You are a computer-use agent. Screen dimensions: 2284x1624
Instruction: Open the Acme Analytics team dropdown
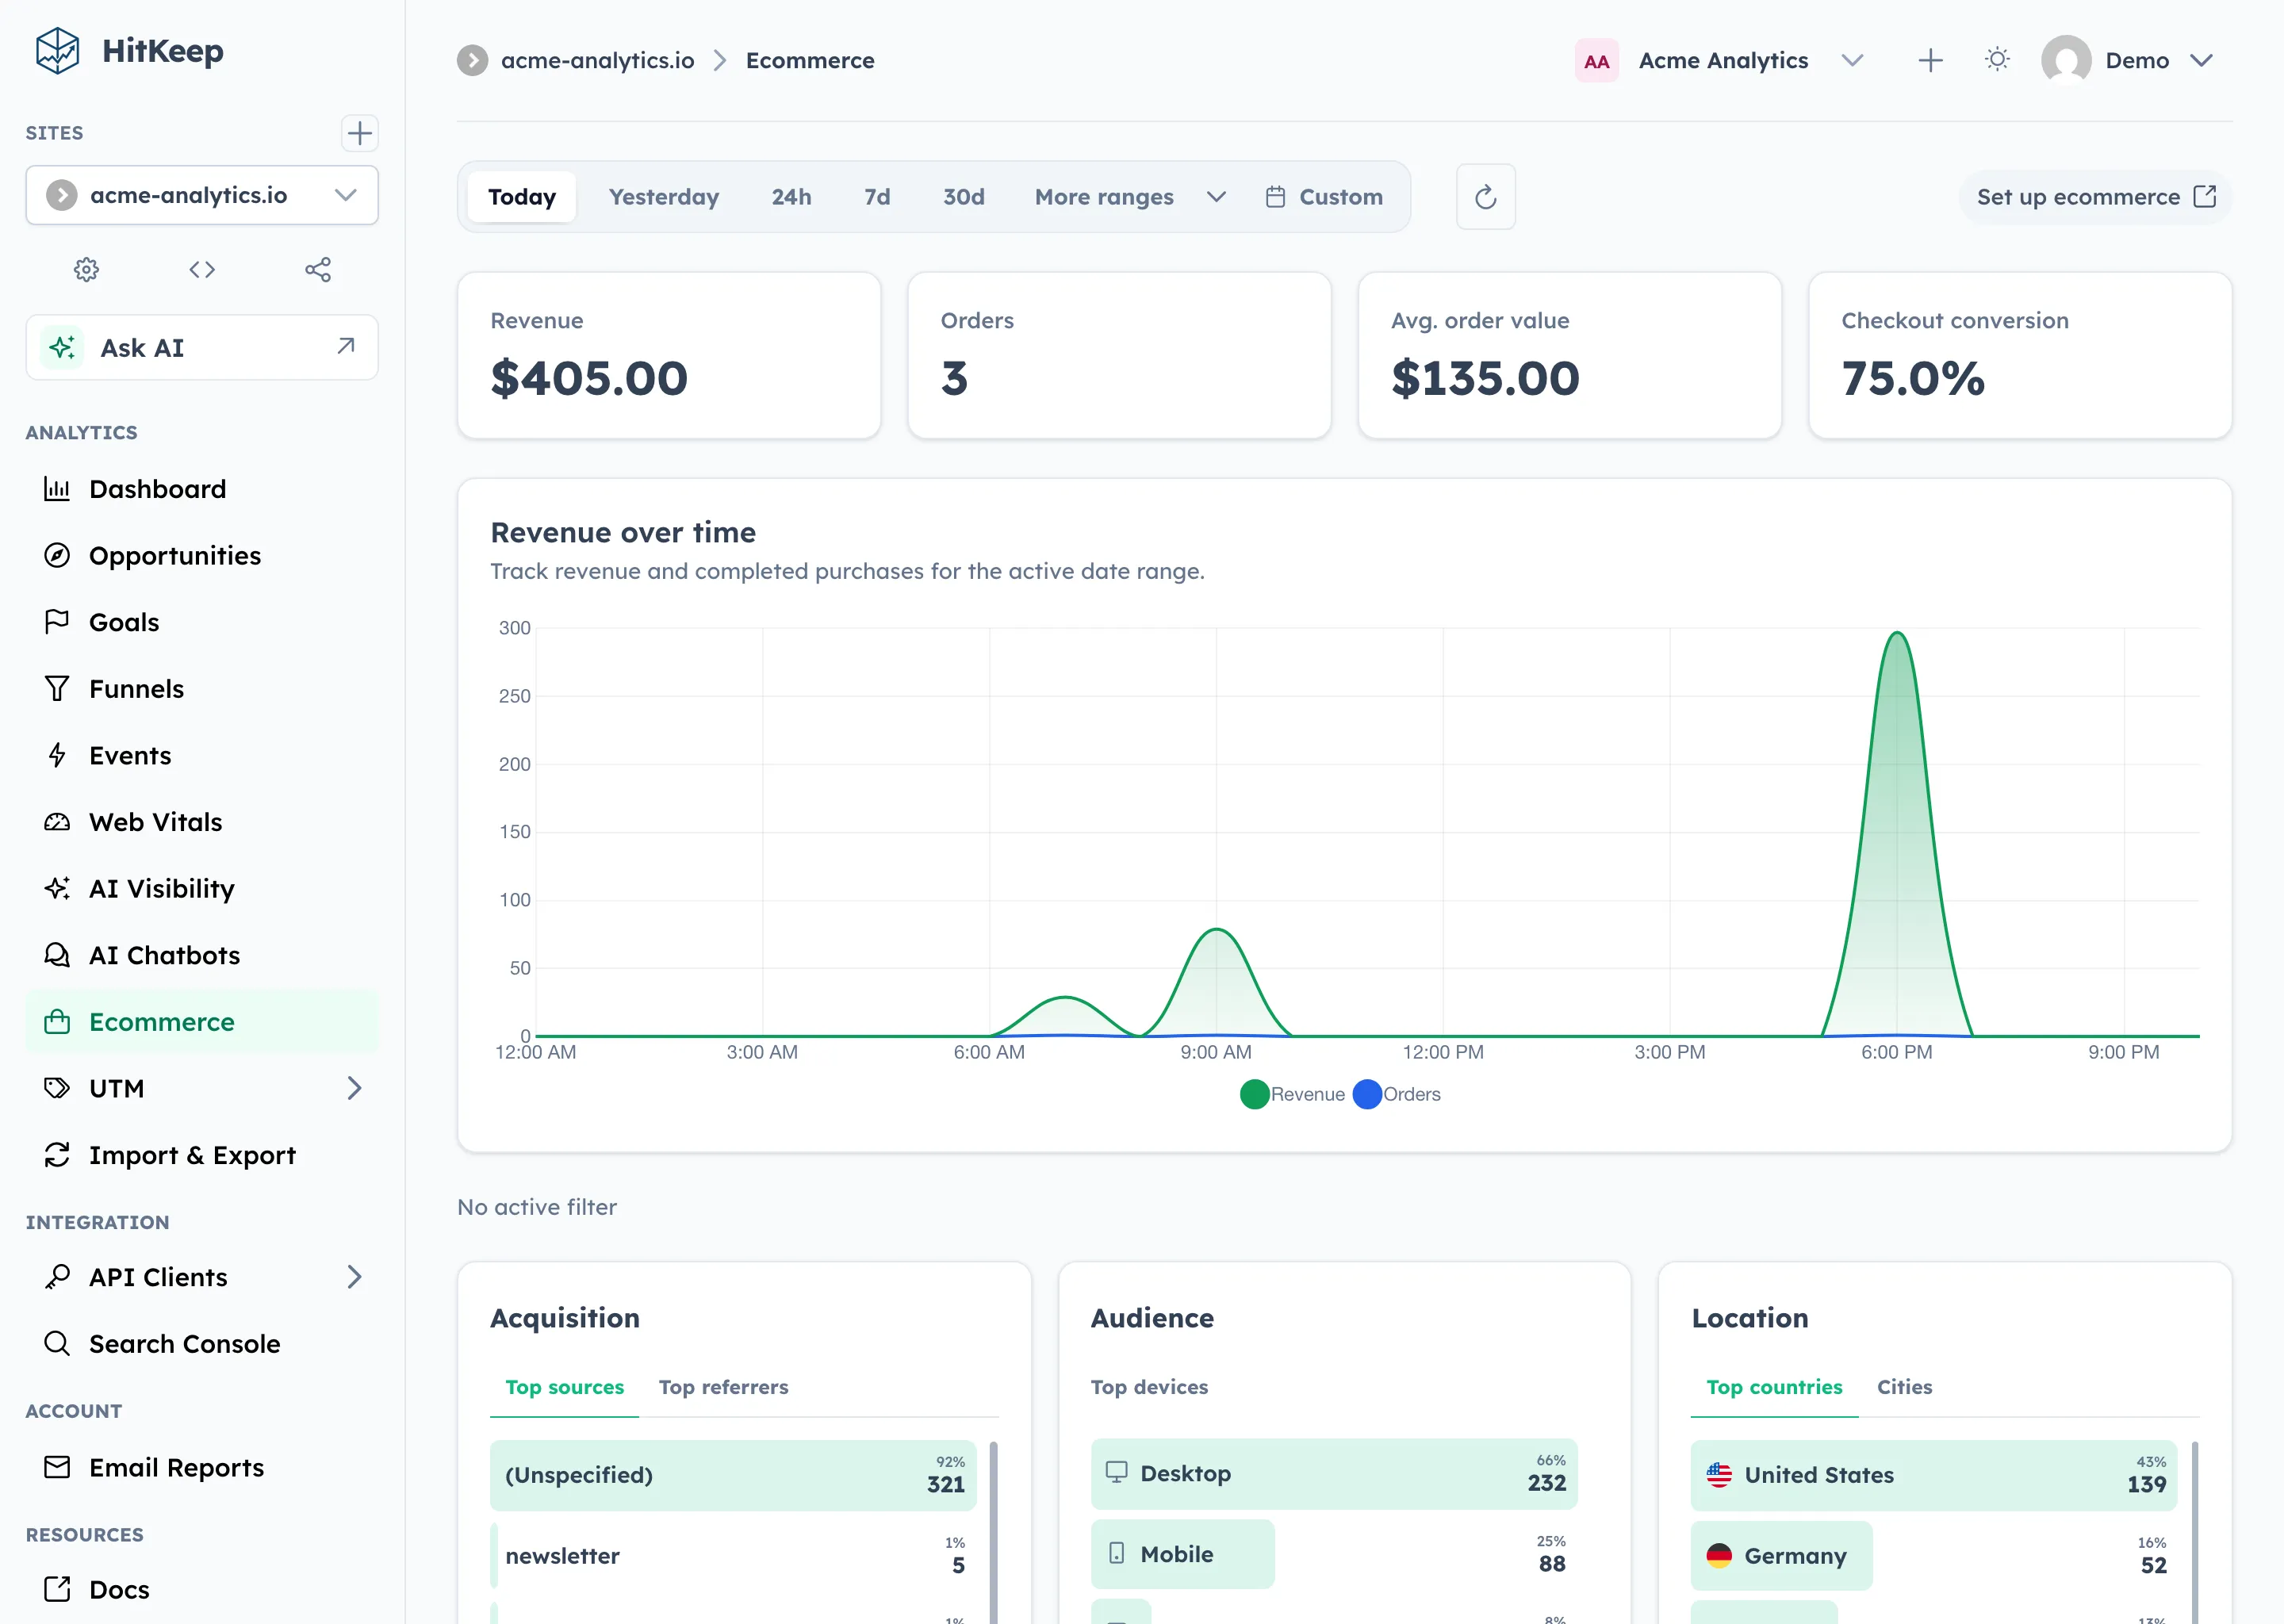(x=1720, y=60)
